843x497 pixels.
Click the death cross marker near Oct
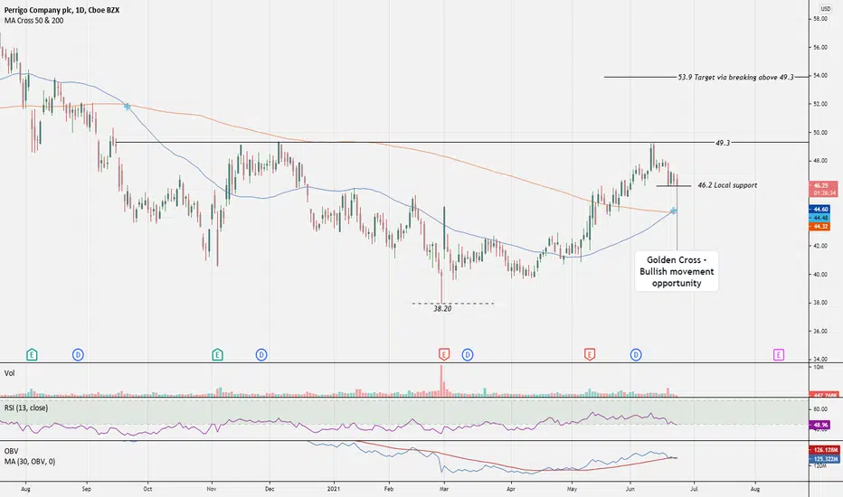pos(127,107)
